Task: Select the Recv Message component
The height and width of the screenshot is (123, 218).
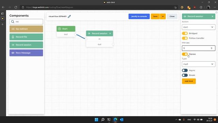Action: point(26,53)
